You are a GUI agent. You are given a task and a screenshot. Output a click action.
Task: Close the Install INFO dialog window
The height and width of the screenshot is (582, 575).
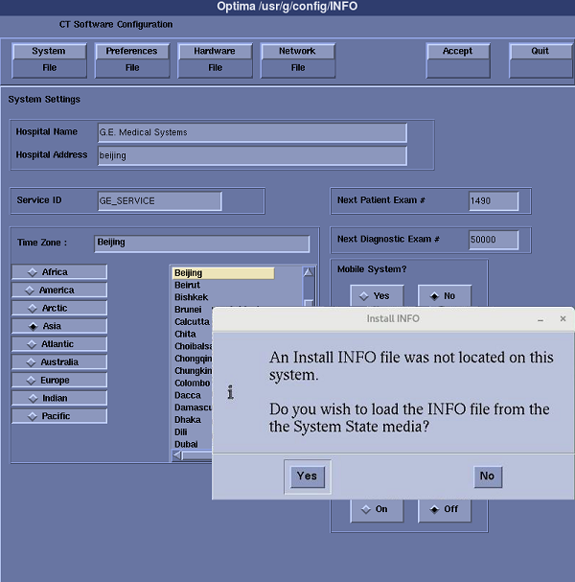coord(563,318)
